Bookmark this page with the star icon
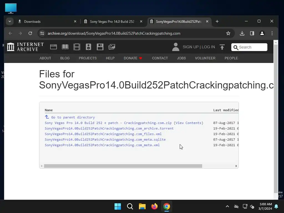The height and width of the screenshot is (213, 284). (x=228, y=33)
